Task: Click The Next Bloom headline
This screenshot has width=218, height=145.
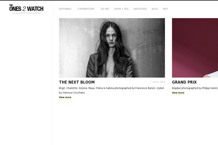Action: click(77, 82)
